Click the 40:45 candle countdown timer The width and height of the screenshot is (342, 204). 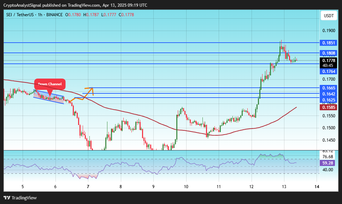[328, 66]
